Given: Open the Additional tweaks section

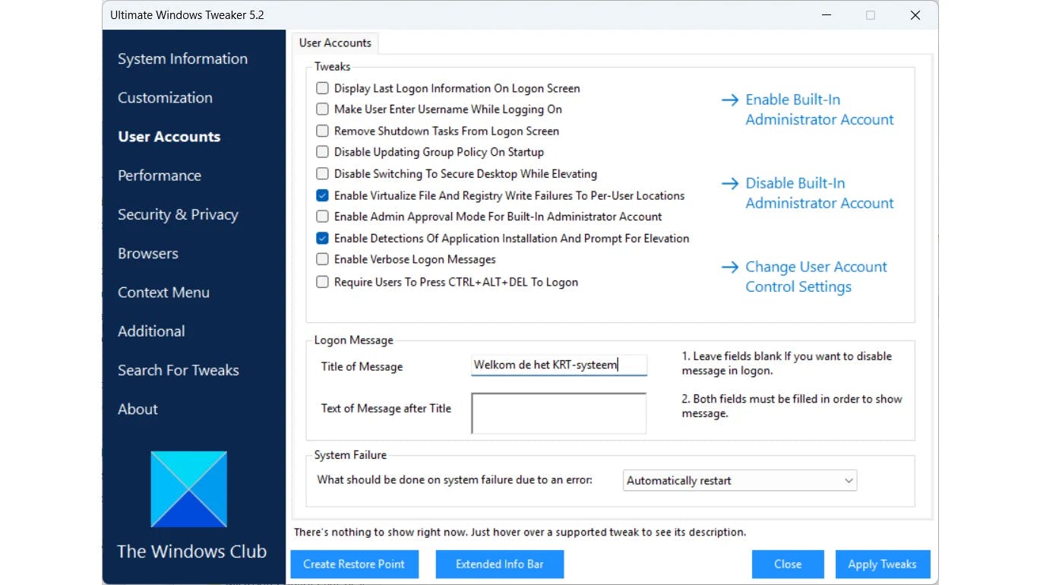Looking at the screenshot, I should [151, 331].
